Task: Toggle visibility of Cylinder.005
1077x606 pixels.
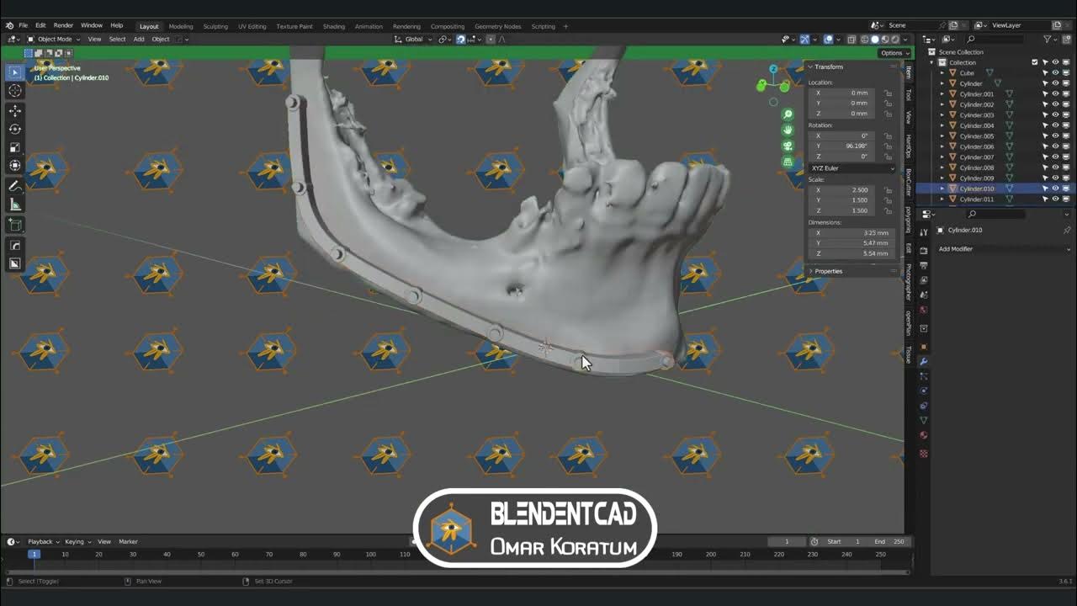Action: tap(1055, 136)
